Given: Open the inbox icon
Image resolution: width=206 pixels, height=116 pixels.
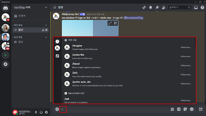Looking at the screenshot, I should pyautogui.click(x=196, y=7).
